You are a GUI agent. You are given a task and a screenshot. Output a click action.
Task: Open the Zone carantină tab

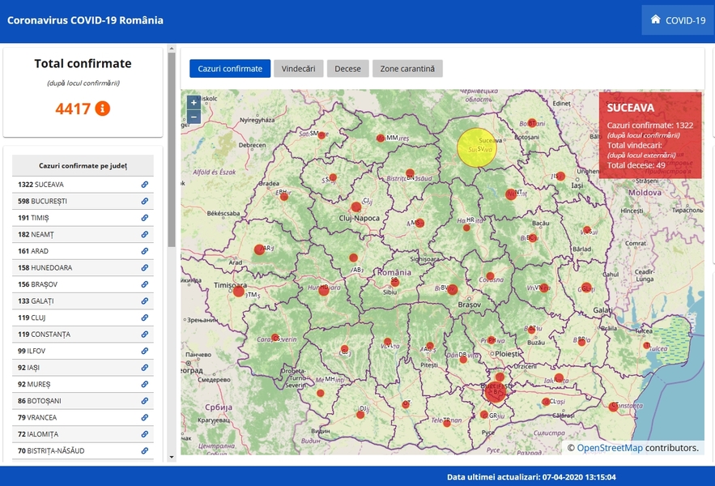coord(407,69)
